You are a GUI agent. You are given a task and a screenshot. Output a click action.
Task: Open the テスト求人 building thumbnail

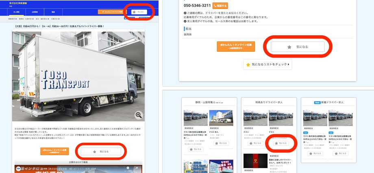tap(221, 118)
